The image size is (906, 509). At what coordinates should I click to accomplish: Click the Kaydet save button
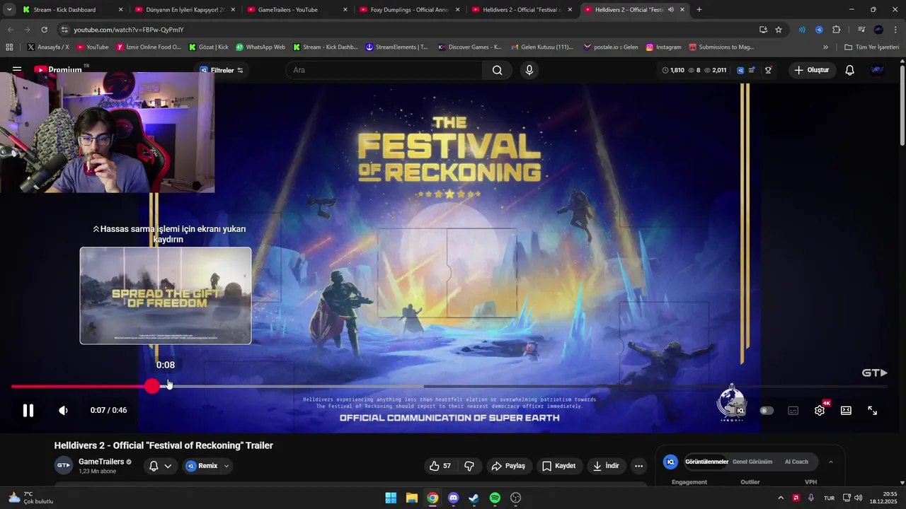559,466
